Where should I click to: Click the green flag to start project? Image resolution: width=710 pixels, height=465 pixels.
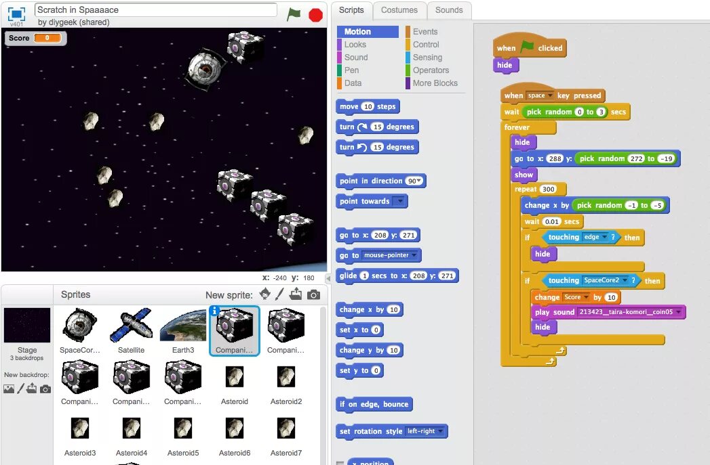click(294, 14)
